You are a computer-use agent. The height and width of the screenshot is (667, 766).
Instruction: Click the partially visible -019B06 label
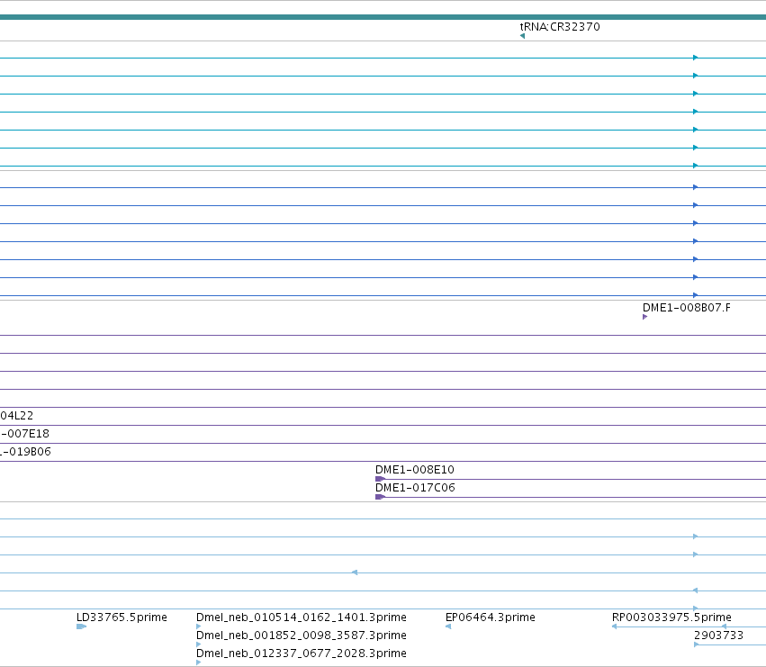point(25,452)
